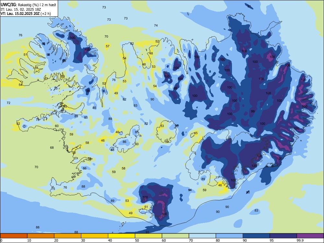The image size is (324, 243).
Task: Click the '20' legend tick label
Action: click(56, 240)
